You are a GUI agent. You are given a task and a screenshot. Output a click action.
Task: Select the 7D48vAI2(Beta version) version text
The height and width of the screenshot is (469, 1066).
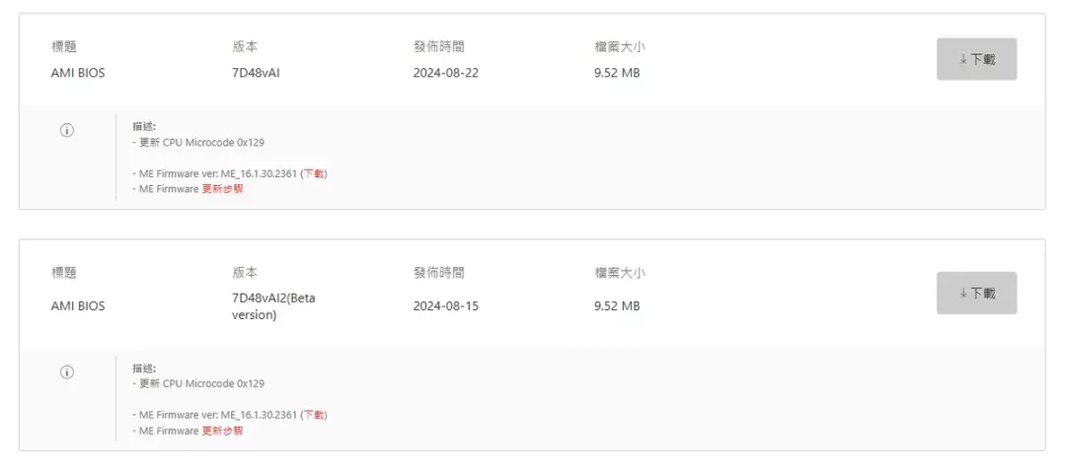pyautogui.click(x=273, y=306)
